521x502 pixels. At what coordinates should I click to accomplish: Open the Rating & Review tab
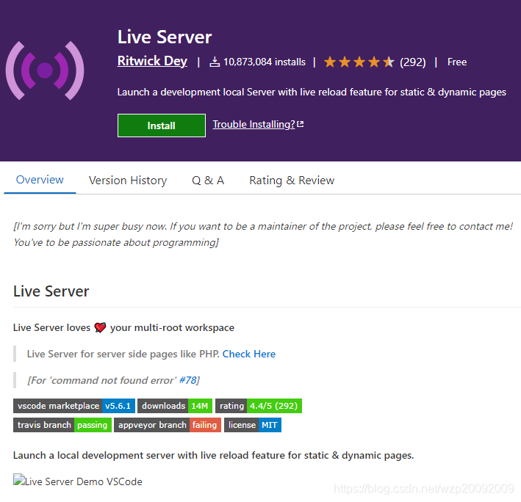tap(292, 181)
